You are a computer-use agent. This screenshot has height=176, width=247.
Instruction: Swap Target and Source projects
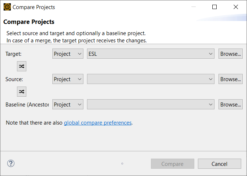point(22,66)
